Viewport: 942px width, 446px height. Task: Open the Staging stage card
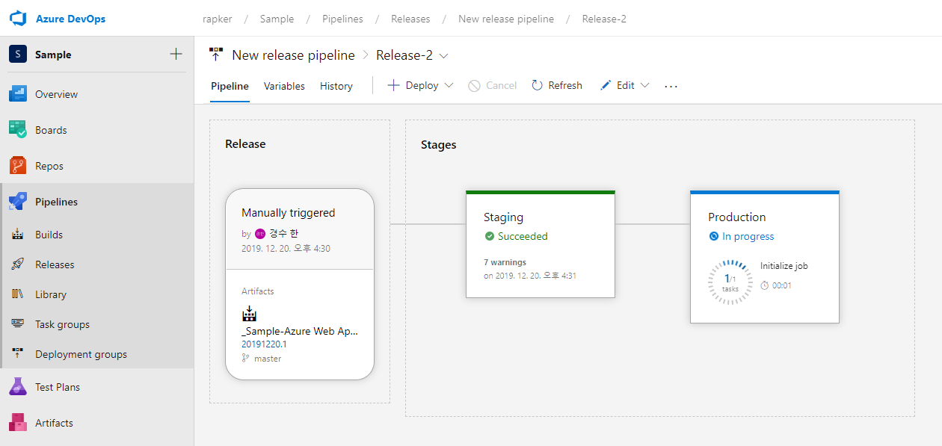click(541, 244)
